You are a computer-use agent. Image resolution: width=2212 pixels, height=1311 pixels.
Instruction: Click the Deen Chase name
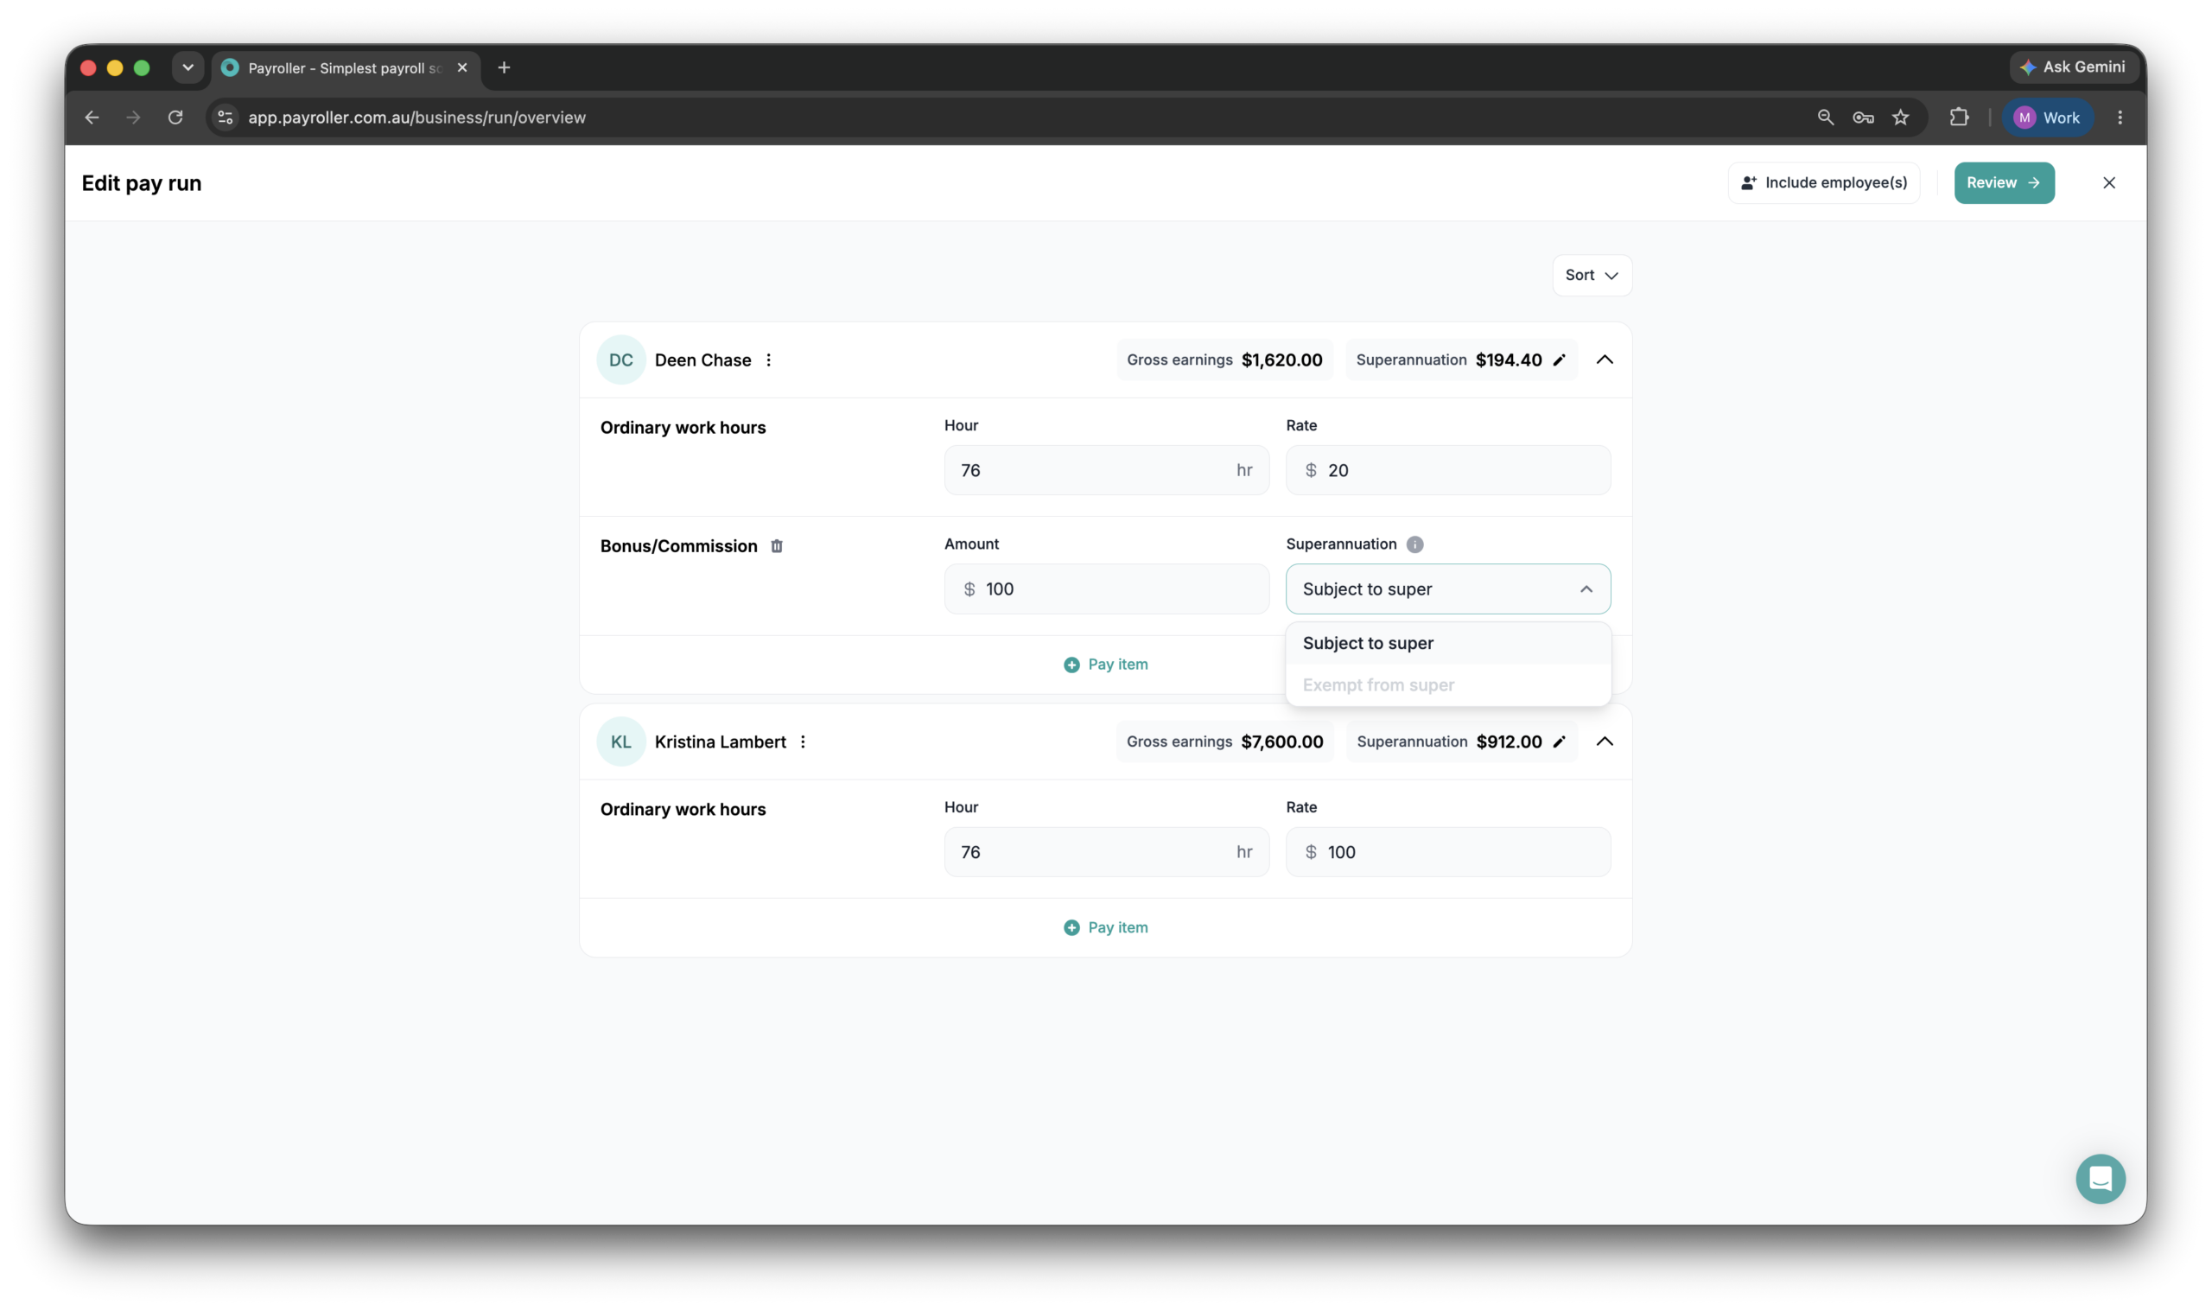702,360
